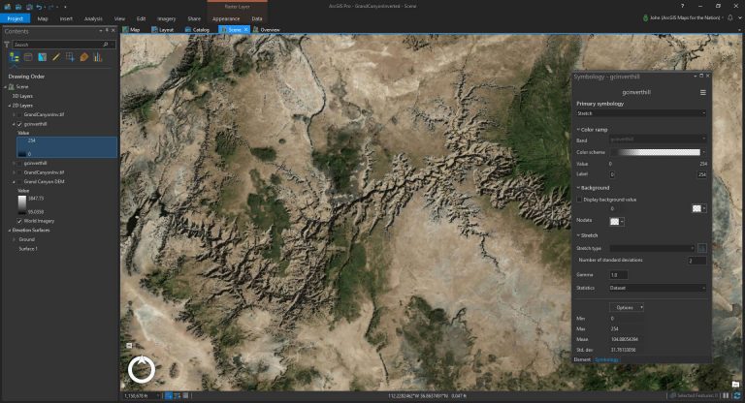
Task: Click the List By Snapping icon
Action: (70, 57)
